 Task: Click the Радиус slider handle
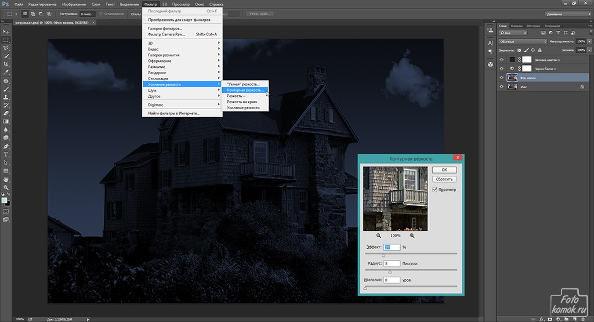tap(390, 272)
